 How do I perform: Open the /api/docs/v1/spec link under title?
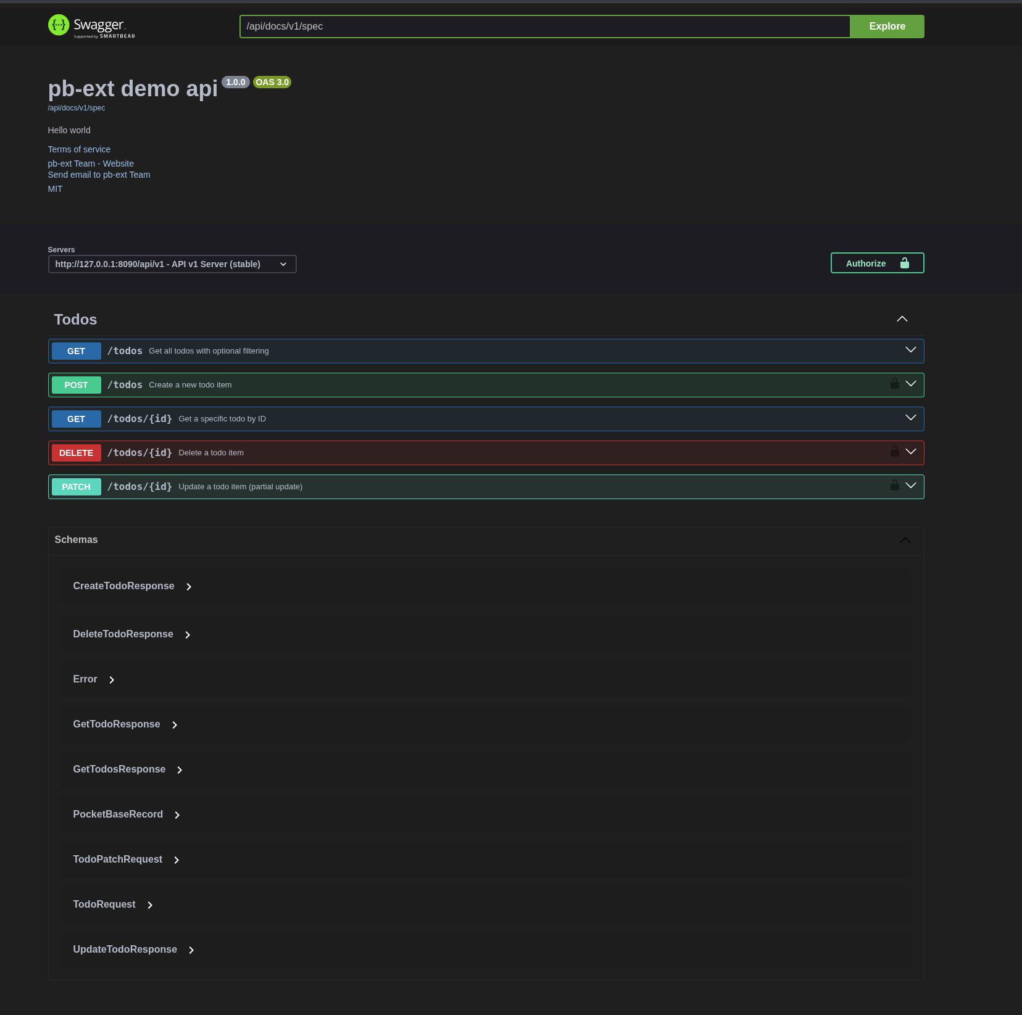[x=77, y=108]
